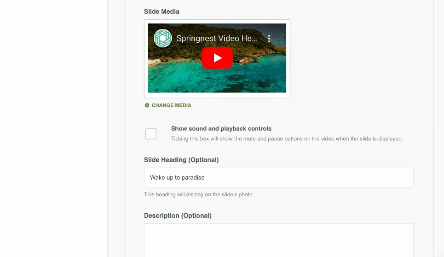Open the video's three-dot more options
The height and width of the screenshot is (257, 444).
(269, 39)
